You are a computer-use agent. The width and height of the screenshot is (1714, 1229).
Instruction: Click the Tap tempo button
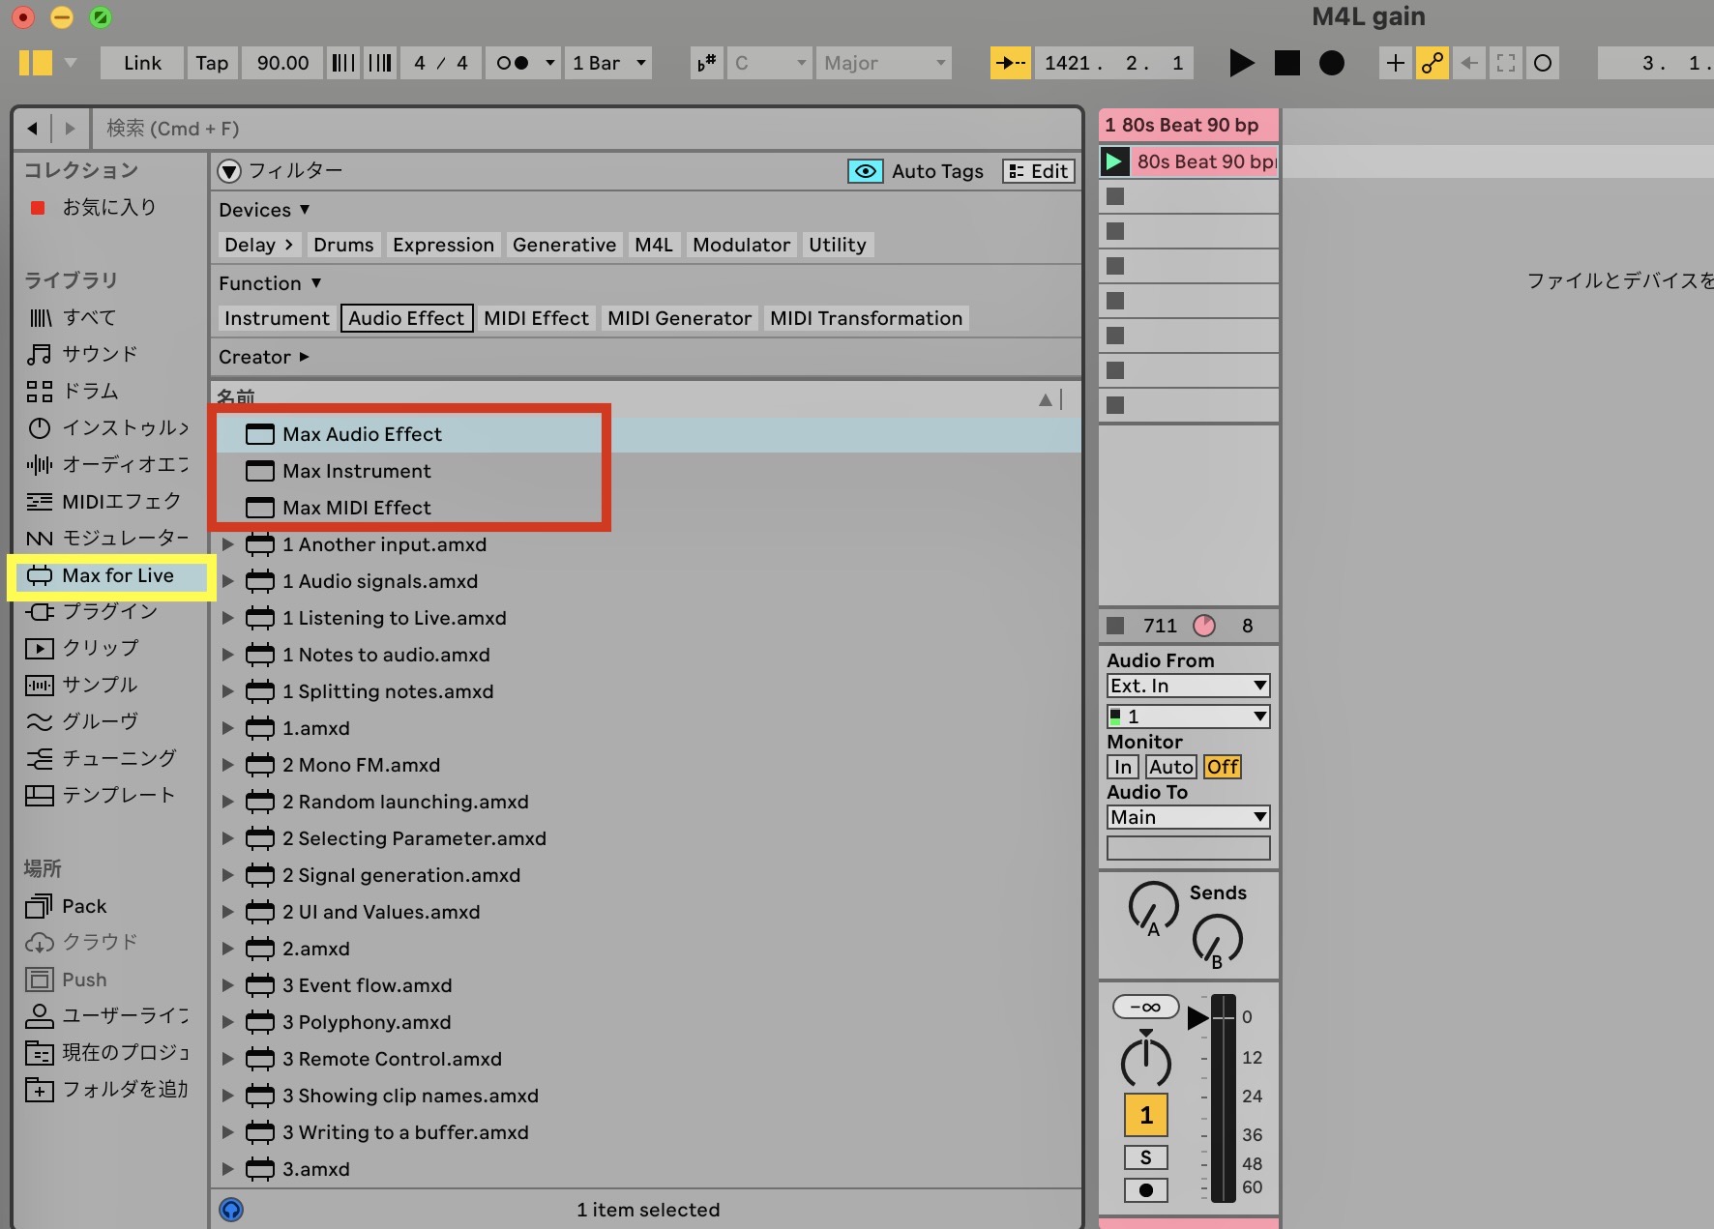[212, 64]
